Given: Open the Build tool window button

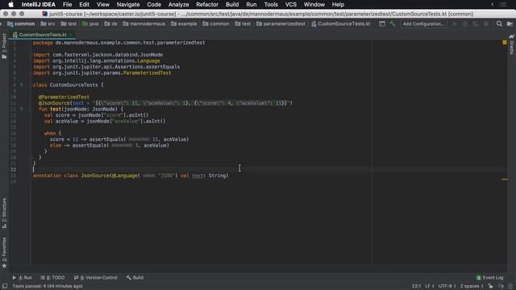Looking at the screenshot, I should tap(135, 277).
